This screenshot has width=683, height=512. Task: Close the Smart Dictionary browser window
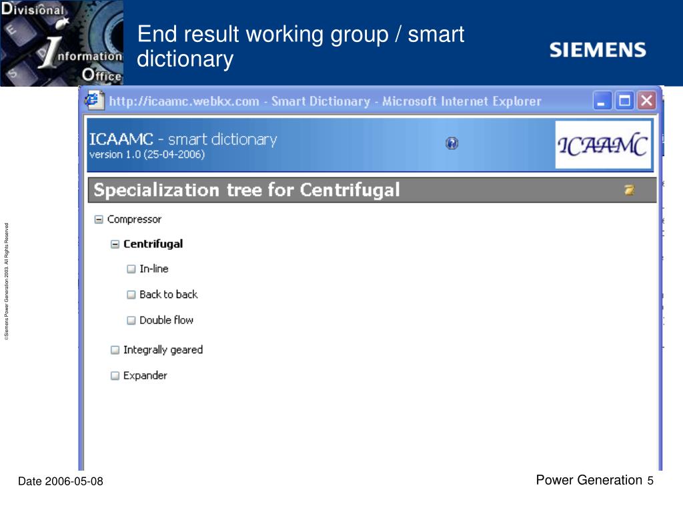coord(646,101)
